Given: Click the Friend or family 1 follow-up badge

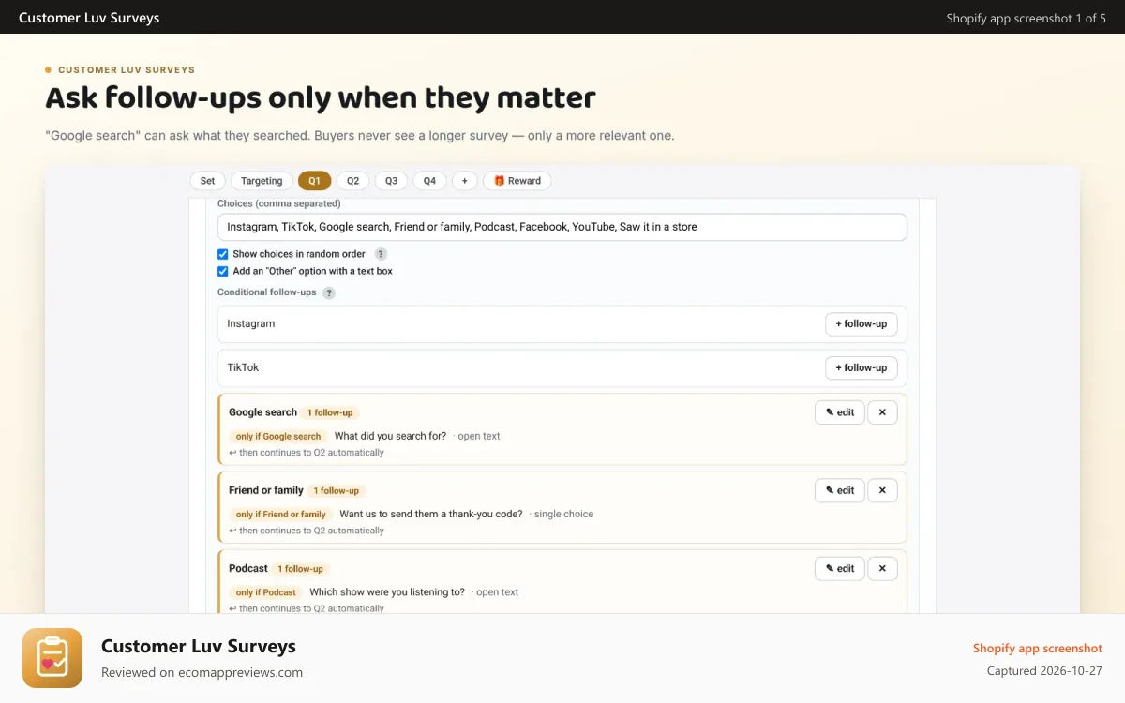Looking at the screenshot, I should pyautogui.click(x=336, y=490).
